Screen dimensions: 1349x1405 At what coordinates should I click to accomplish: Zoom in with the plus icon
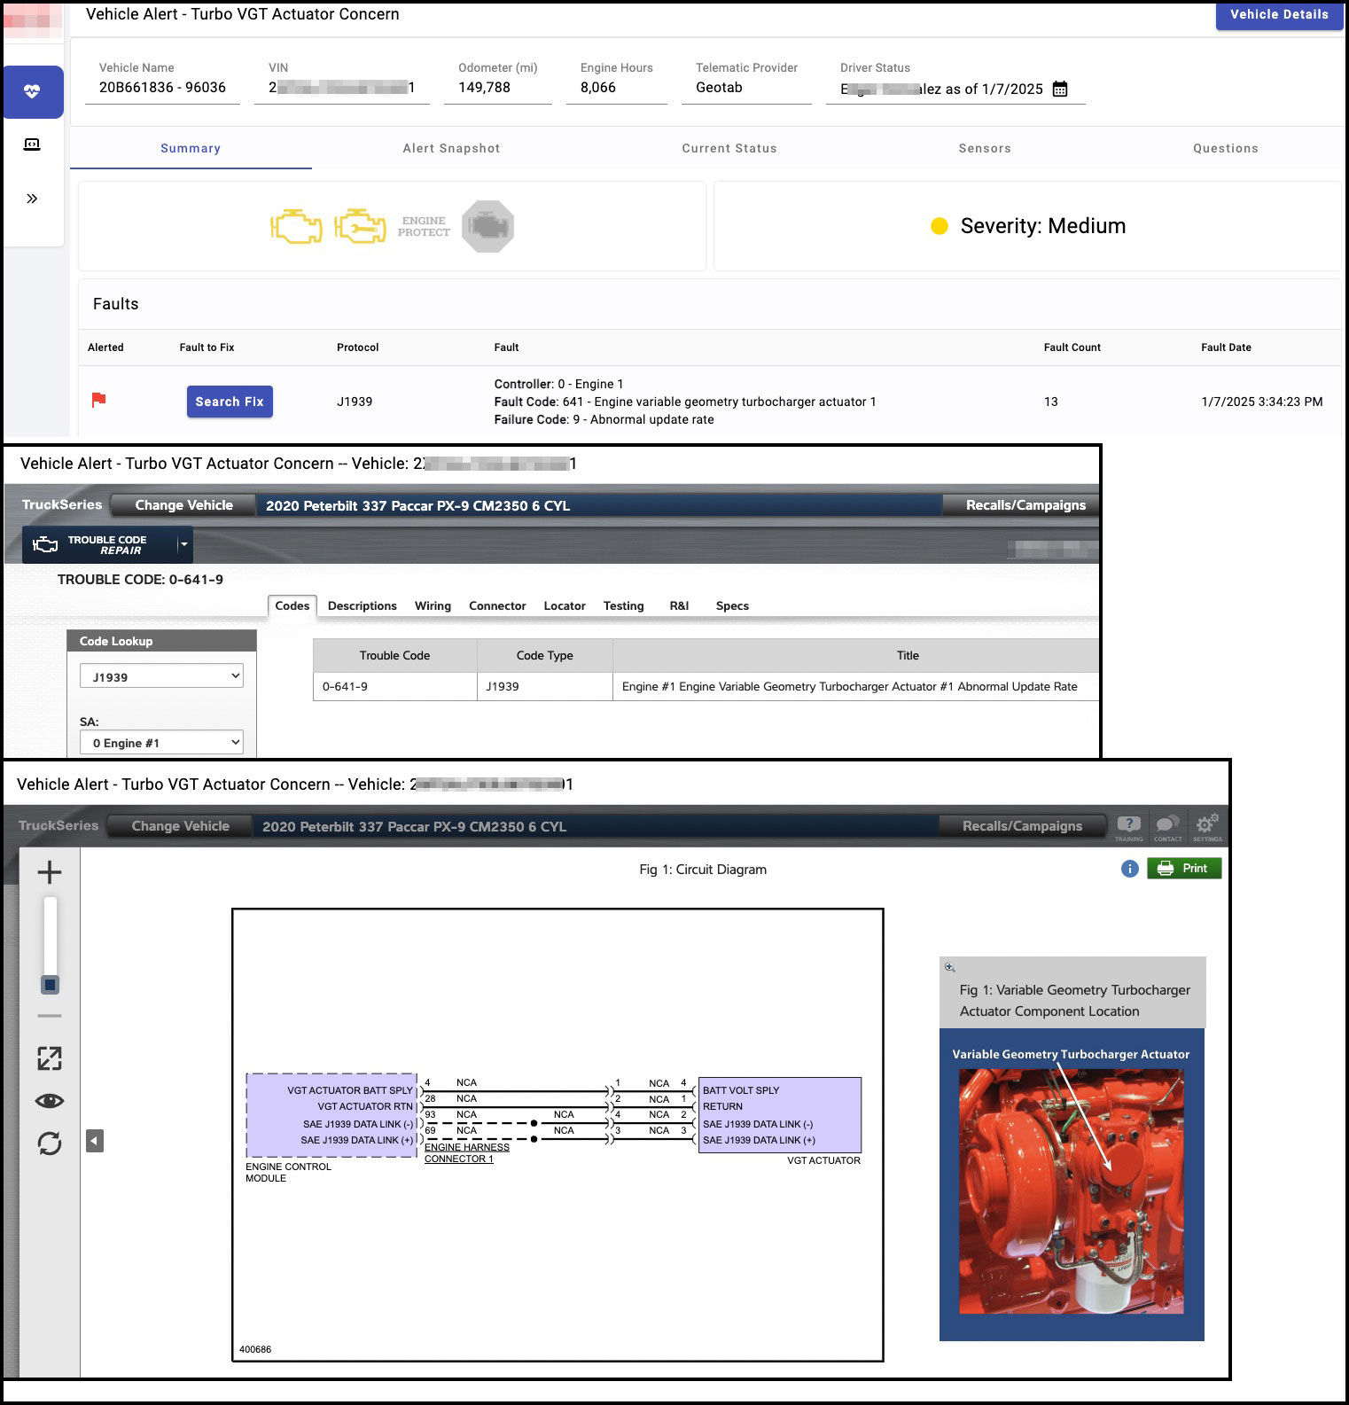pyautogui.click(x=50, y=872)
